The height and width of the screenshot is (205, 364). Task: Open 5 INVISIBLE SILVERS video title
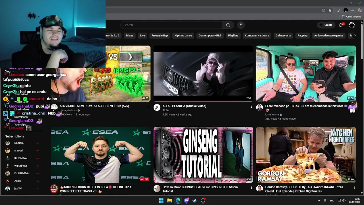tap(94, 106)
